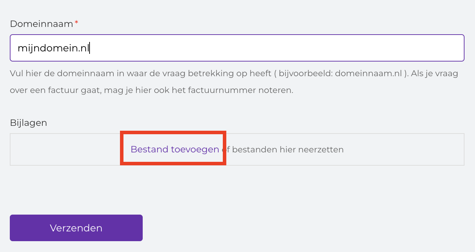This screenshot has height=252, width=475.
Task: Click the red required asterisk
Action: [x=77, y=23]
